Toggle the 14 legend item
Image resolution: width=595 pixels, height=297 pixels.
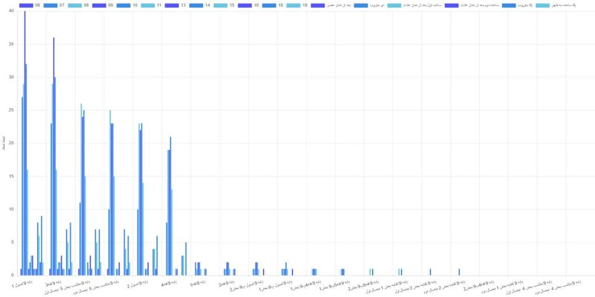[x=196, y=5]
